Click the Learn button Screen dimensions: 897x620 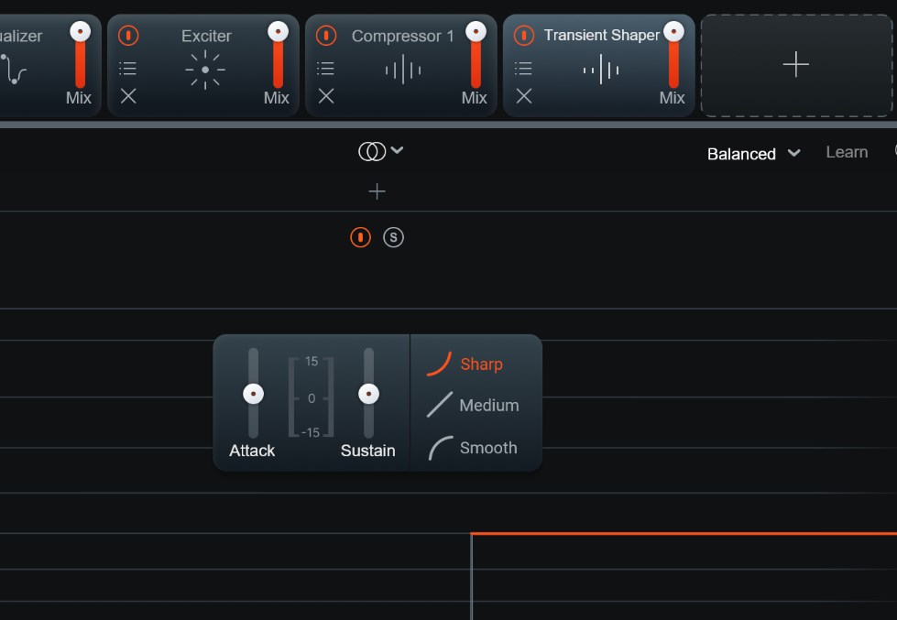[x=846, y=153]
